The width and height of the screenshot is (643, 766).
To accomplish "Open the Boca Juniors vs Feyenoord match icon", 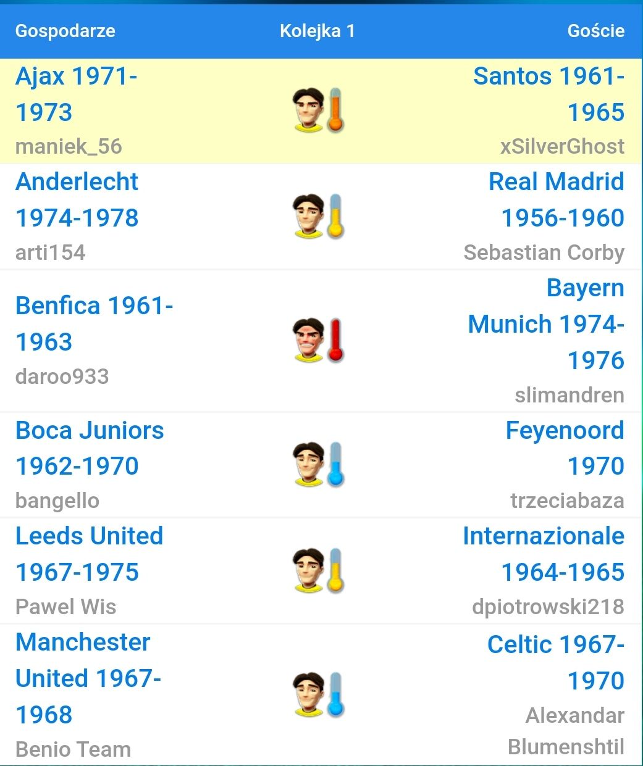I will pos(318,464).
